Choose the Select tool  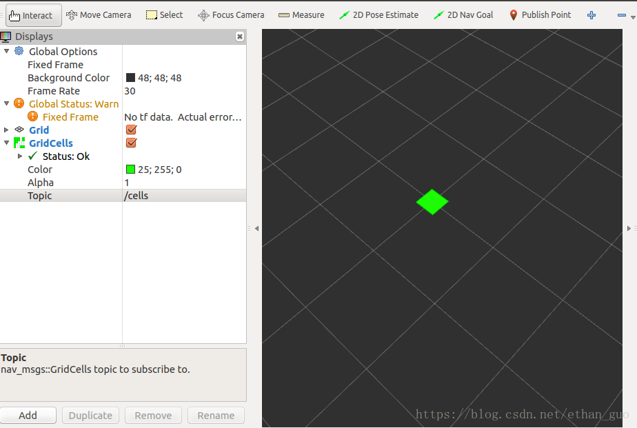(165, 15)
